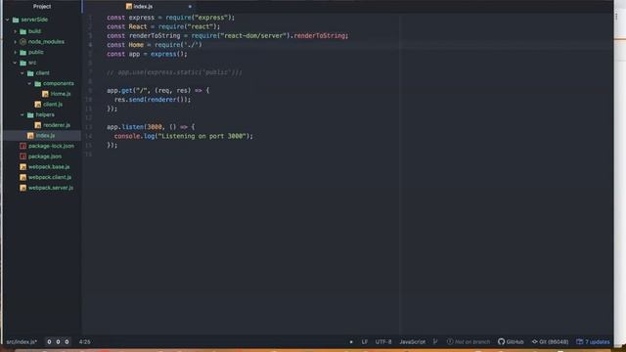
Task: Change LF line ending setting
Action: [365, 341]
